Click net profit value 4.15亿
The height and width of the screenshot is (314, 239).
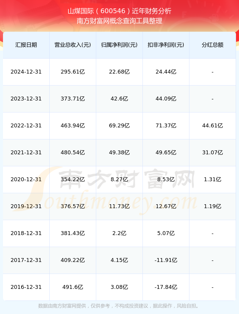pyautogui.click(x=119, y=260)
